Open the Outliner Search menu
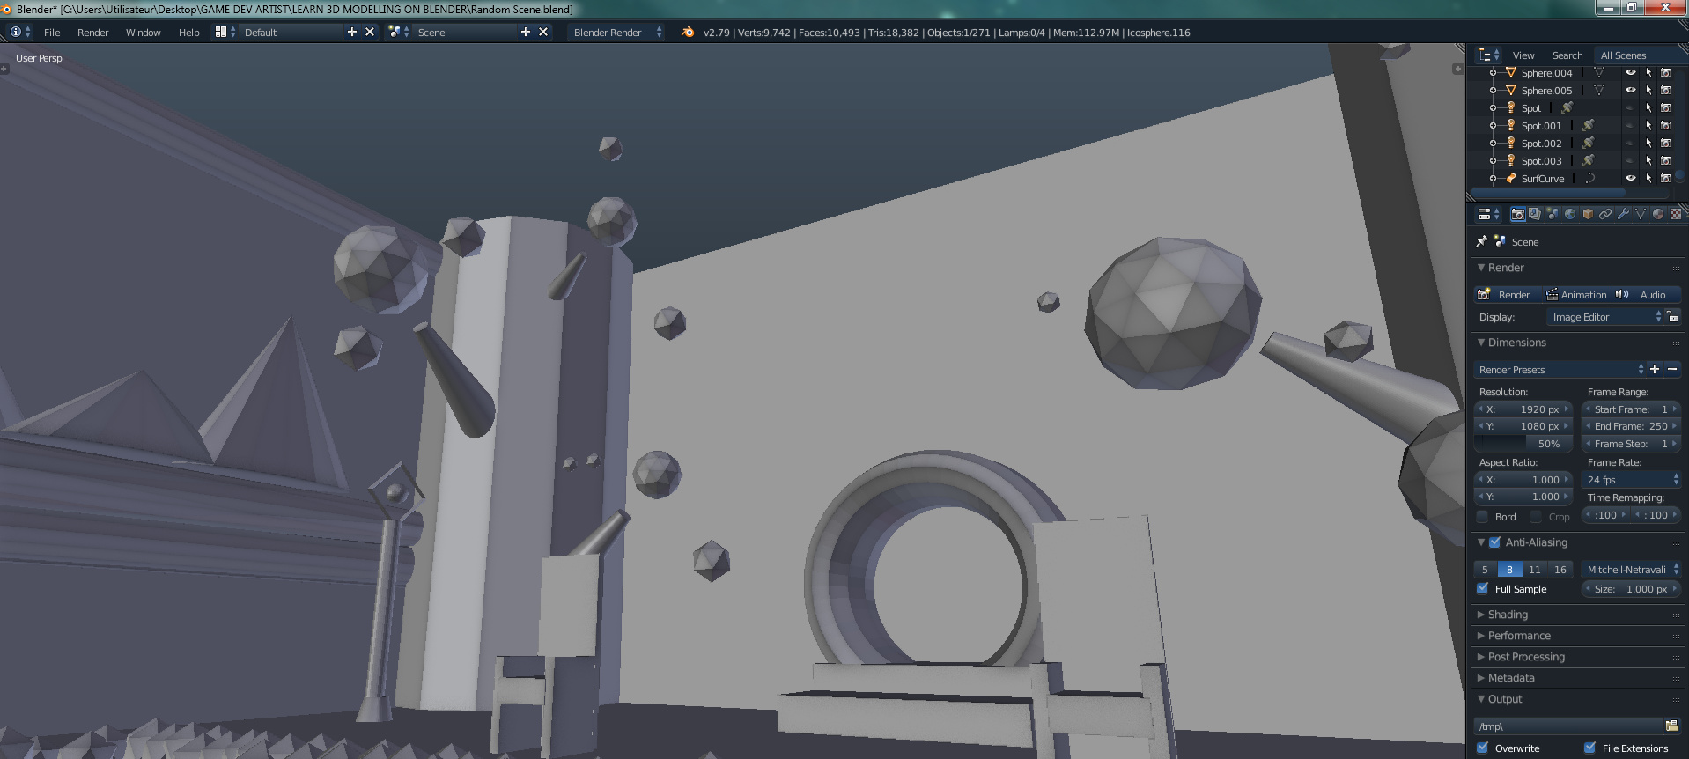Image resolution: width=1689 pixels, height=759 pixels. 1567,55
